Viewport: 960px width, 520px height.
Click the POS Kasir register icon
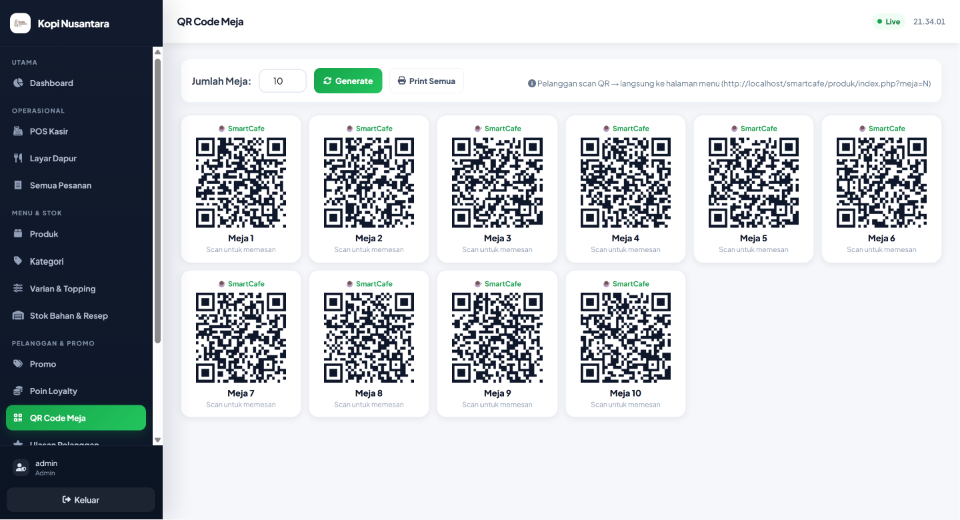click(18, 131)
